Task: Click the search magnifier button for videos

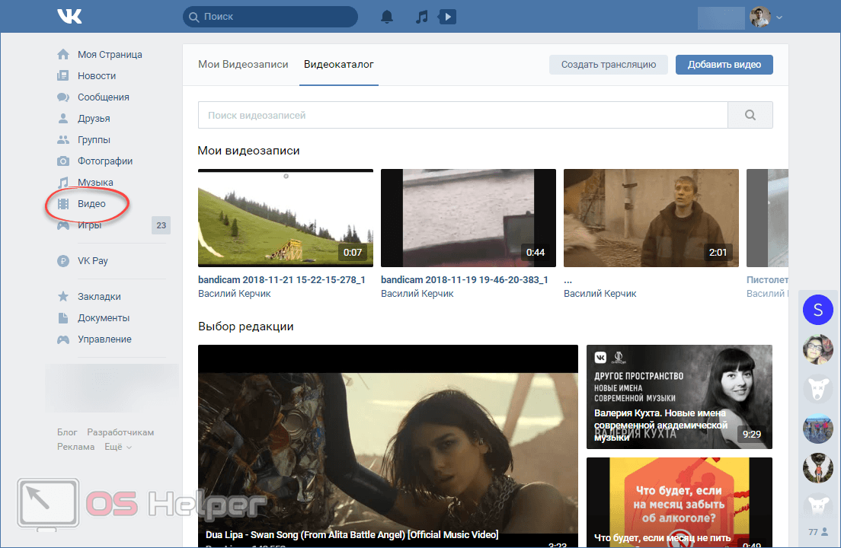Action: tap(750, 115)
